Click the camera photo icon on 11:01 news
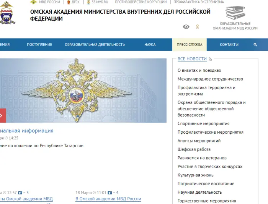 pos(109,193)
